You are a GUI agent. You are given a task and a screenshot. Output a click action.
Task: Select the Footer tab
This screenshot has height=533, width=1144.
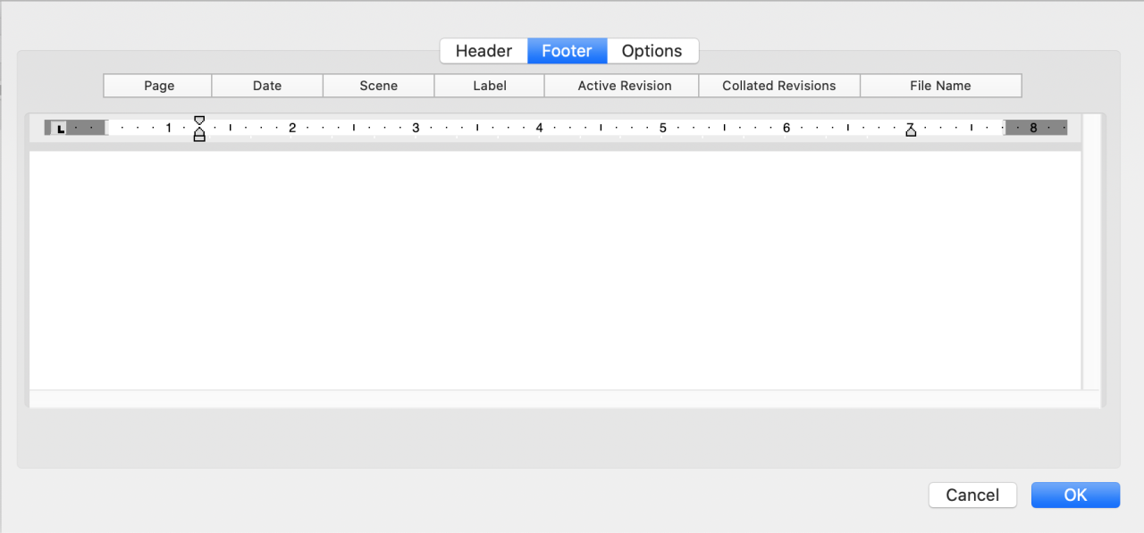coord(567,51)
